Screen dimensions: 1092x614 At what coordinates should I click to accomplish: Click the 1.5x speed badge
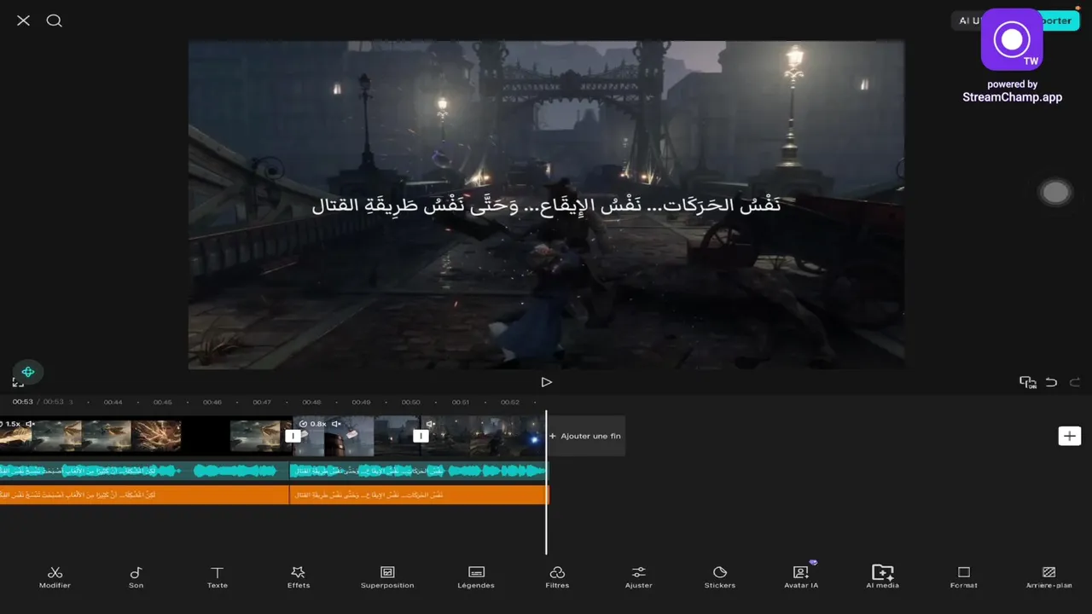tap(9, 424)
